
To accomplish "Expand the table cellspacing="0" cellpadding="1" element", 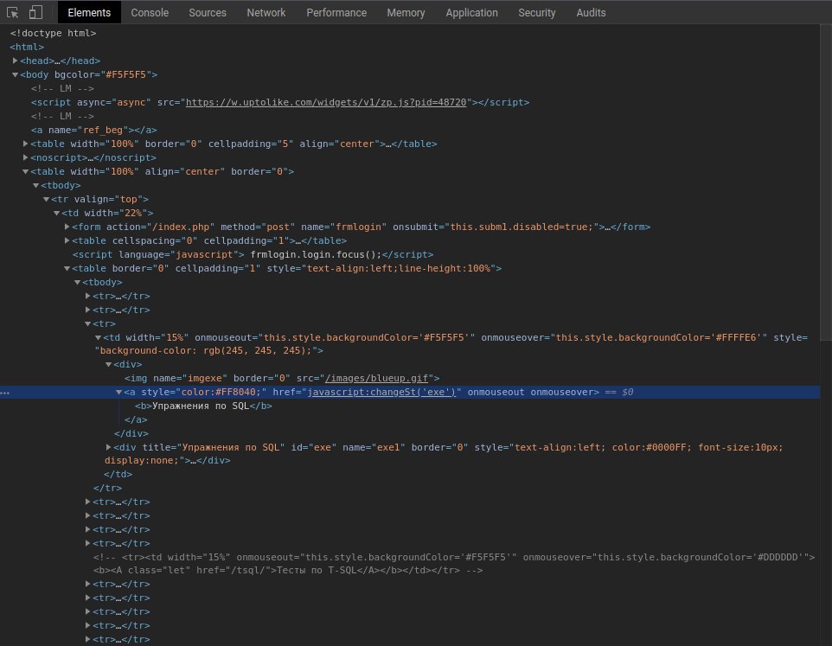I will click(67, 240).
